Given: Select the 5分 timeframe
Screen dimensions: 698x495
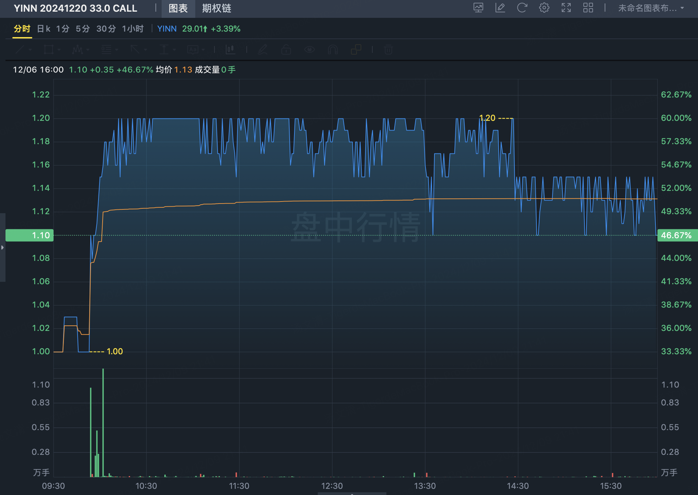Looking at the screenshot, I should 83,29.
